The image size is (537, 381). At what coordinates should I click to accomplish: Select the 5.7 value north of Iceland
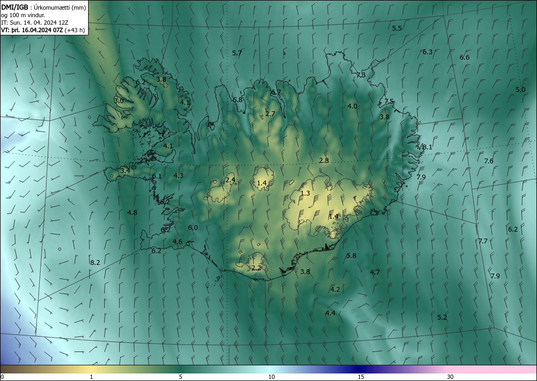[x=237, y=53]
